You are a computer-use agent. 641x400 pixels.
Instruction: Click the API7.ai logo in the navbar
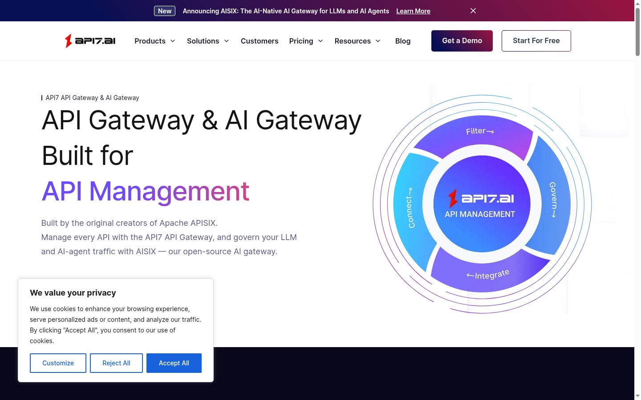(90, 41)
